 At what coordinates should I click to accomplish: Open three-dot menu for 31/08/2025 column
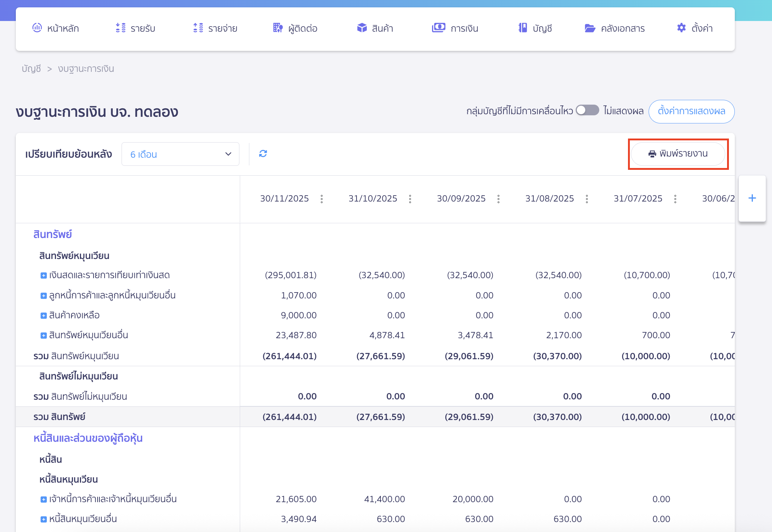click(x=587, y=199)
